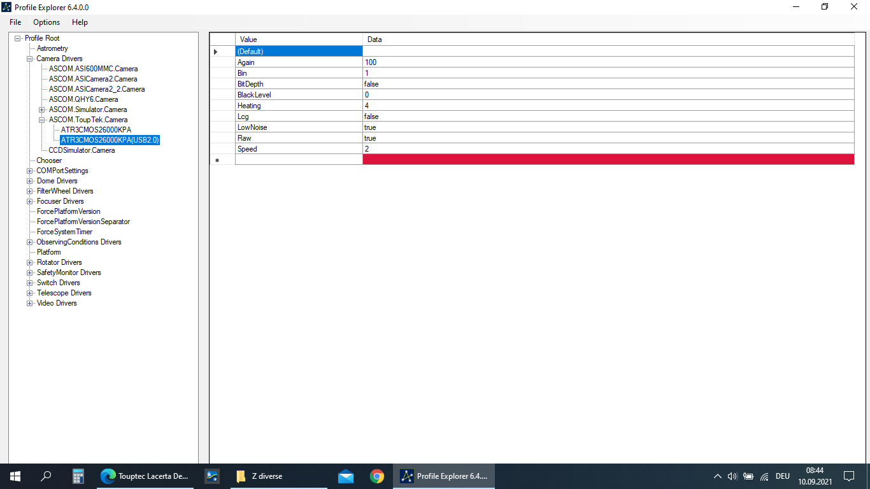Select ForcePlatformVersion tree item
This screenshot has height=489, width=870.
click(68, 211)
